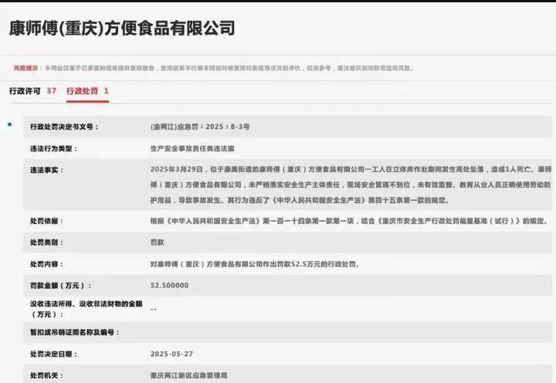
Task: Click the label 违法事实
Action: (46, 170)
